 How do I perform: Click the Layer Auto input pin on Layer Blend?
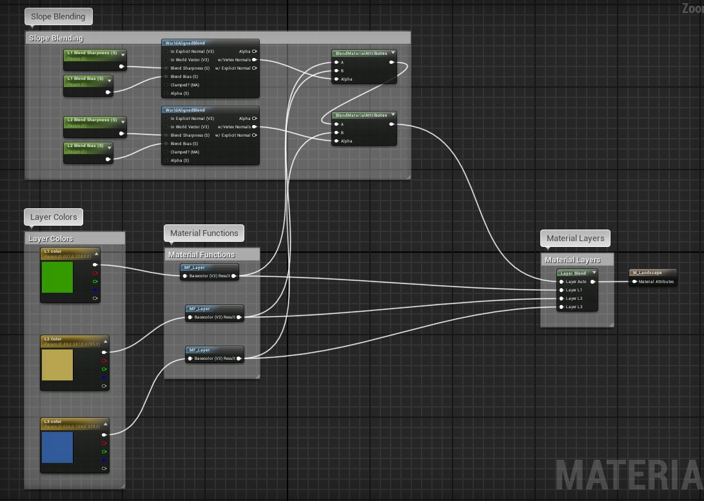tap(562, 282)
